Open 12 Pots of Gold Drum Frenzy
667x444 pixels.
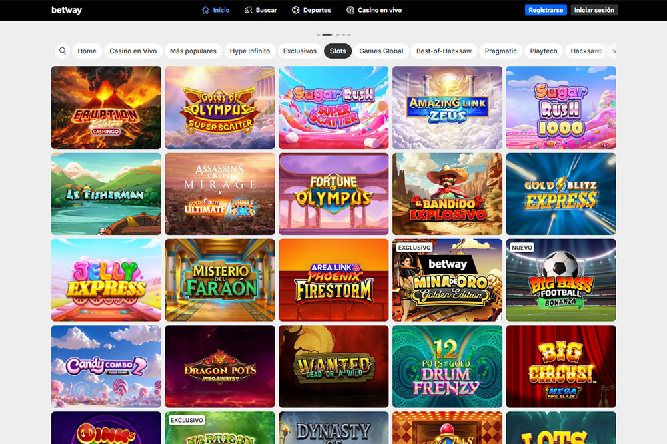447,367
